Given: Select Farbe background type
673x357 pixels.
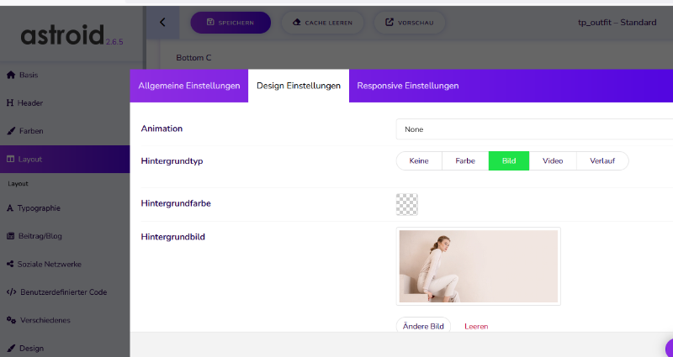Looking at the screenshot, I should [465, 160].
